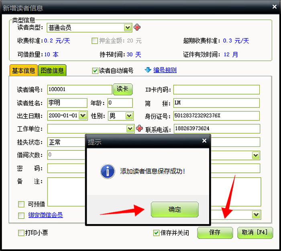Toggle the 押金金额 checkbox
The width and height of the screenshot is (281, 251).
click(x=94, y=40)
